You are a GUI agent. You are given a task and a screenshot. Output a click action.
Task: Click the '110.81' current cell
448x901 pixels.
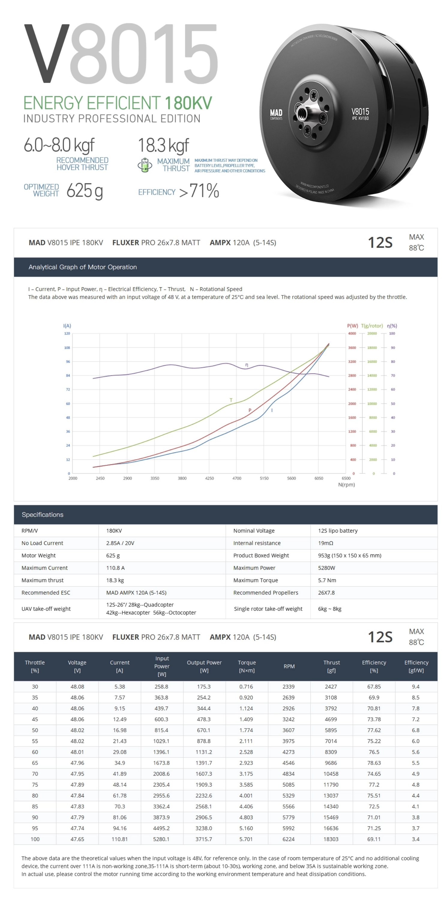(x=119, y=839)
